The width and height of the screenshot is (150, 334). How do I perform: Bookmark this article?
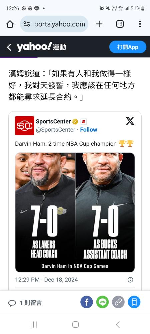click(134, 302)
